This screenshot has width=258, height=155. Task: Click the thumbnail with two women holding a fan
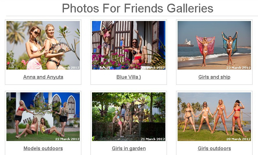43,45
